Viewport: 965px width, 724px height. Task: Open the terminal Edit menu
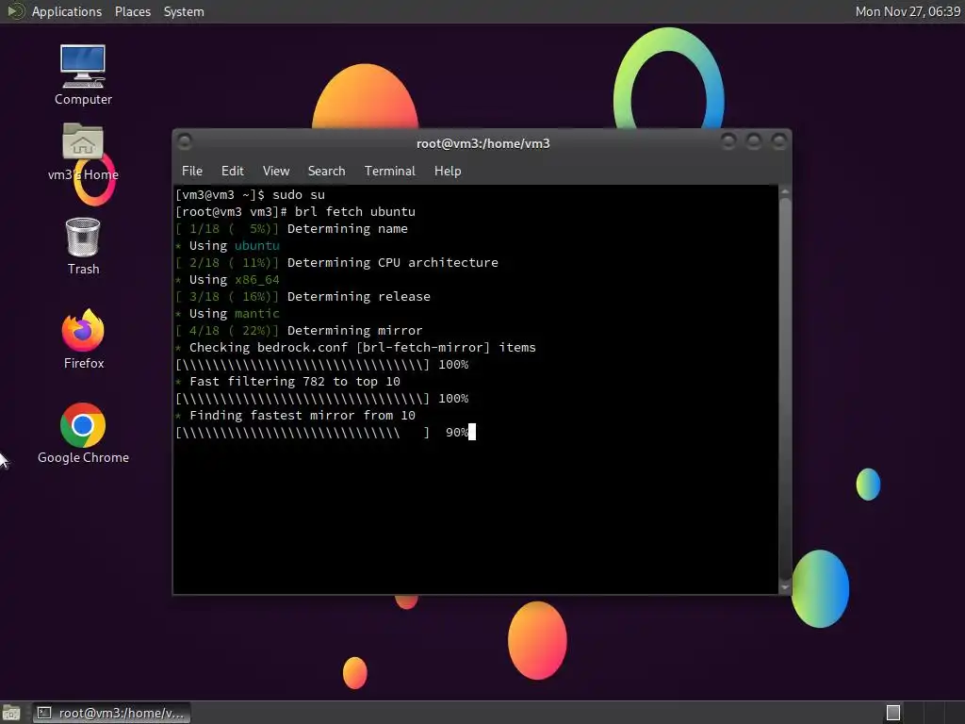click(x=232, y=172)
